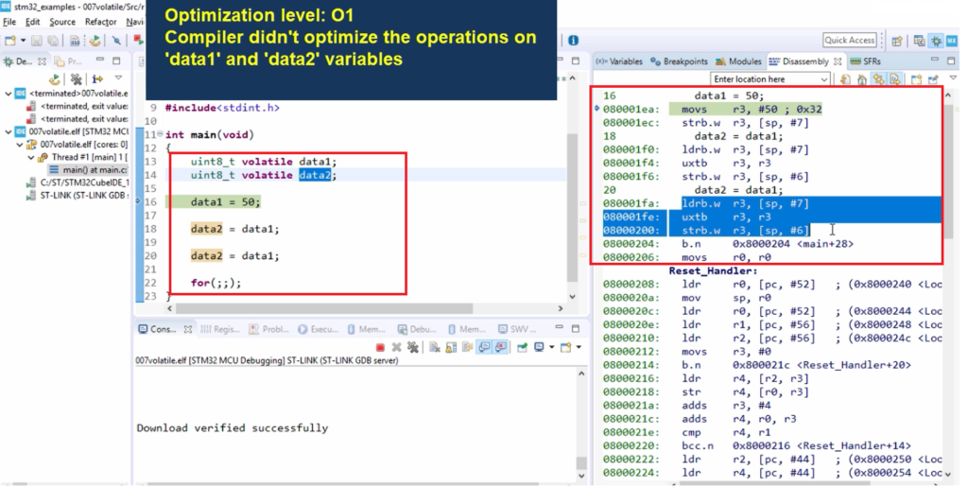Open the New icon's dropdown arrow

tap(23, 41)
